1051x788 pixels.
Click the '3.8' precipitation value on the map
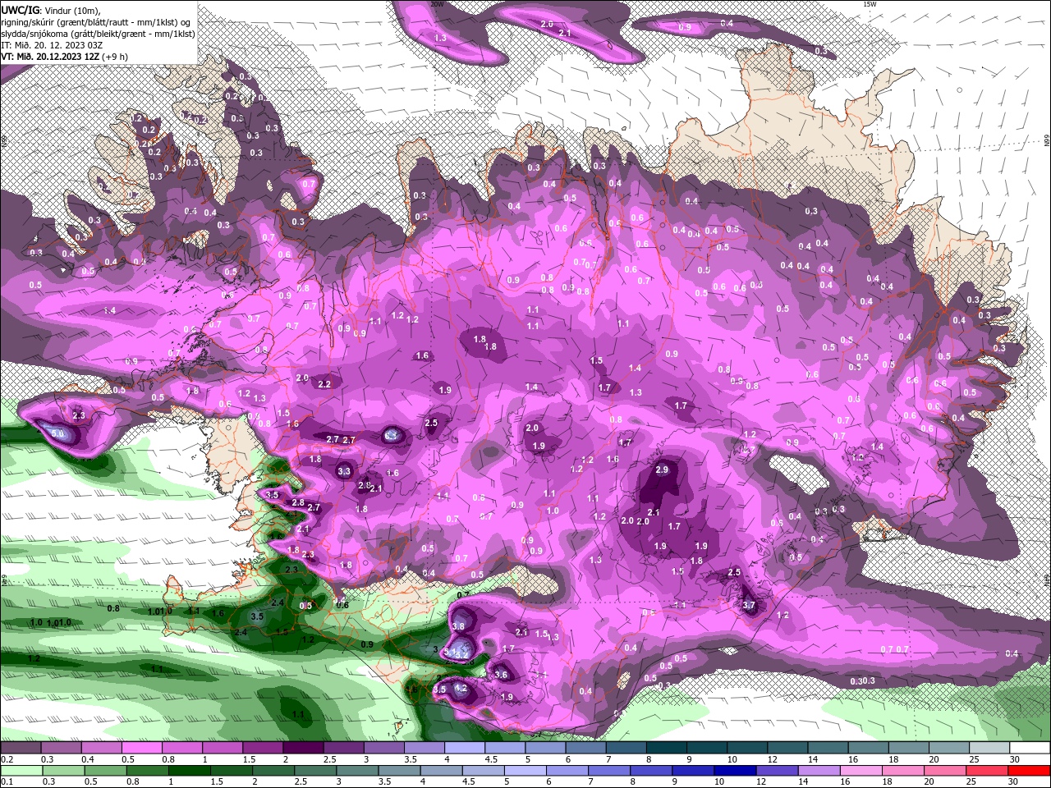(458, 626)
